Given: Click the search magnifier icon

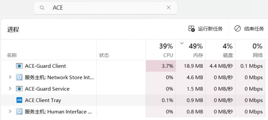Looking at the screenshot, I should (42, 8).
